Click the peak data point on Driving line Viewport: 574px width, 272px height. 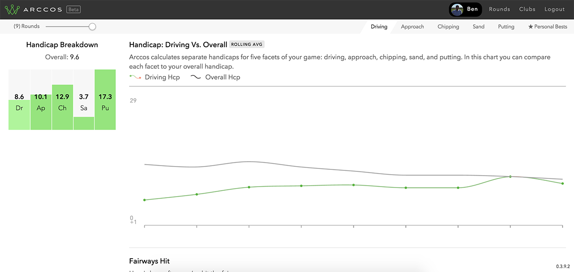(x=510, y=177)
